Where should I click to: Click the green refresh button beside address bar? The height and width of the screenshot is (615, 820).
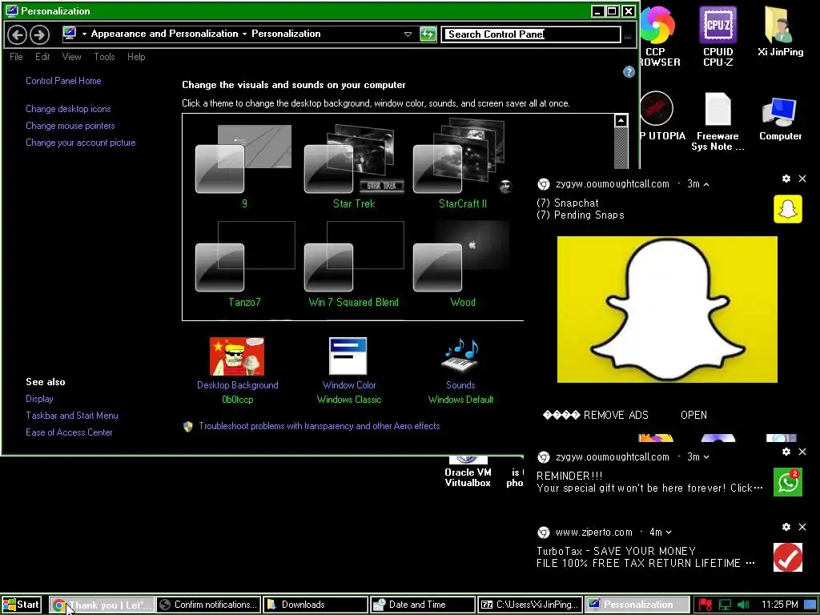[428, 34]
